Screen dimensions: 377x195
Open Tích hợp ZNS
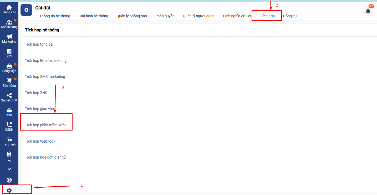click(x=36, y=93)
